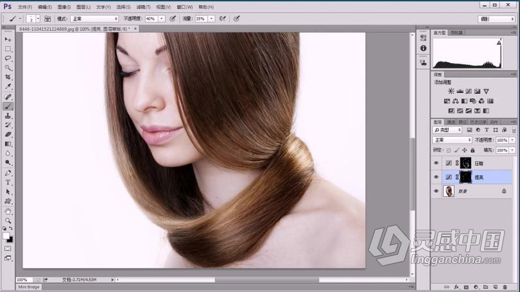Add a Levels adjustment layer
This screenshot has width=520, height=292.
pos(460,91)
